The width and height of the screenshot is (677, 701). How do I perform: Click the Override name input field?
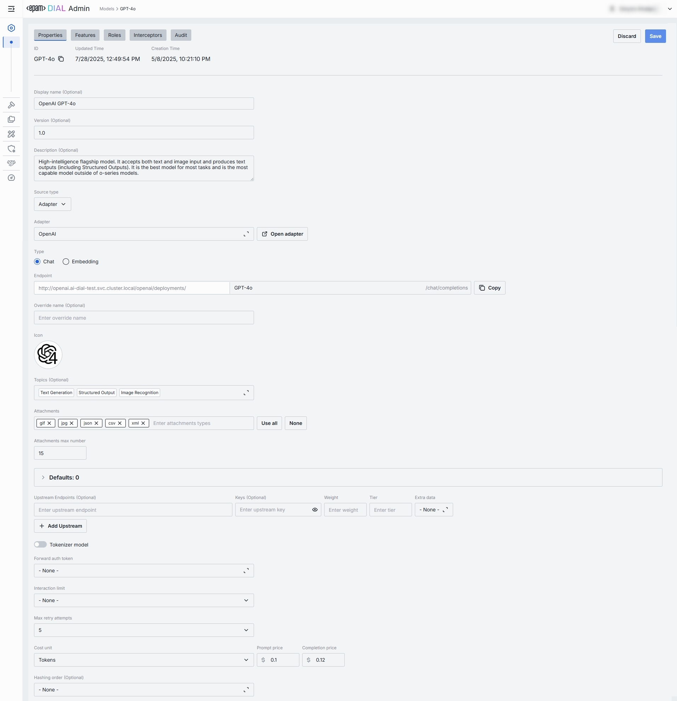tap(144, 318)
